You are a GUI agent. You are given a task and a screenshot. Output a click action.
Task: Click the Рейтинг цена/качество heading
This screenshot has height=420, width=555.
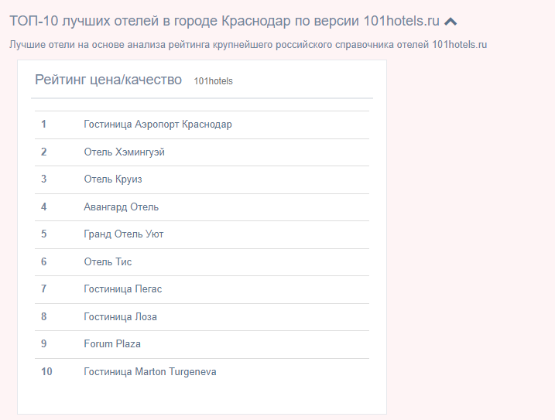108,80
